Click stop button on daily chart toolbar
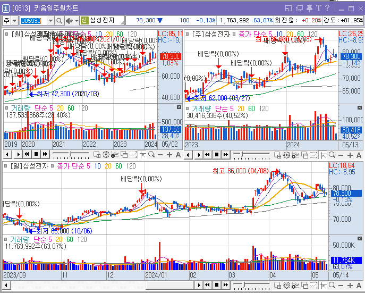The image size is (365, 293). 217,284
